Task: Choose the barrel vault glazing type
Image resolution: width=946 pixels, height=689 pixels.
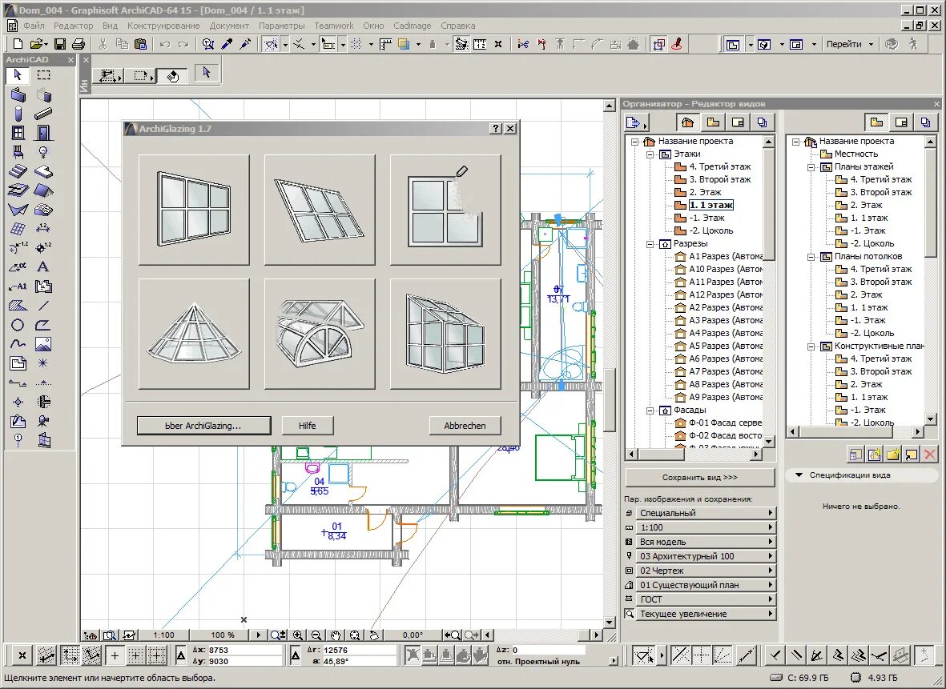Action: coord(320,334)
